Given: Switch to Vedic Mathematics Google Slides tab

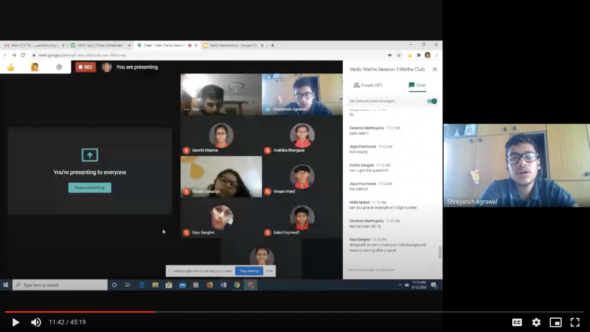Looking at the screenshot, I should pos(233,45).
